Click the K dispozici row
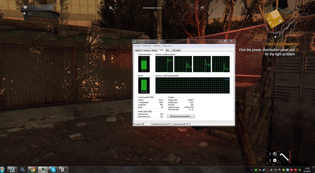Viewport: 315px width, 173px height. click(x=150, y=105)
